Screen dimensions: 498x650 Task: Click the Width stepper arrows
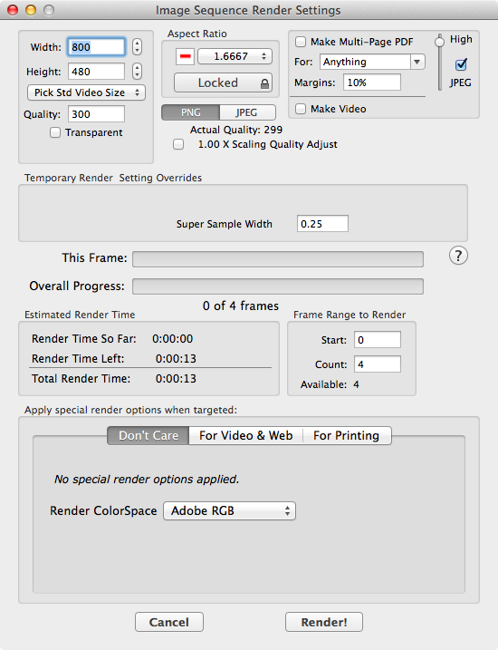[137, 47]
